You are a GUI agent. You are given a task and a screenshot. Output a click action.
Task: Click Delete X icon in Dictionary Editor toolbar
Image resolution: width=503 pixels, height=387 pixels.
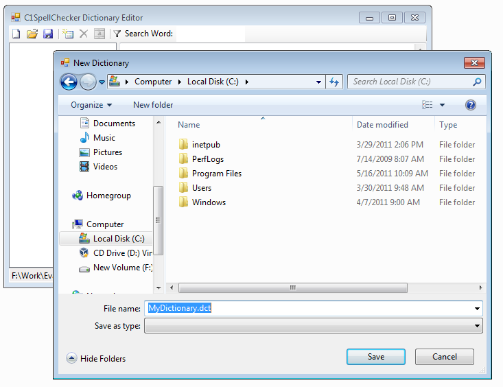click(x=84, y=34)
